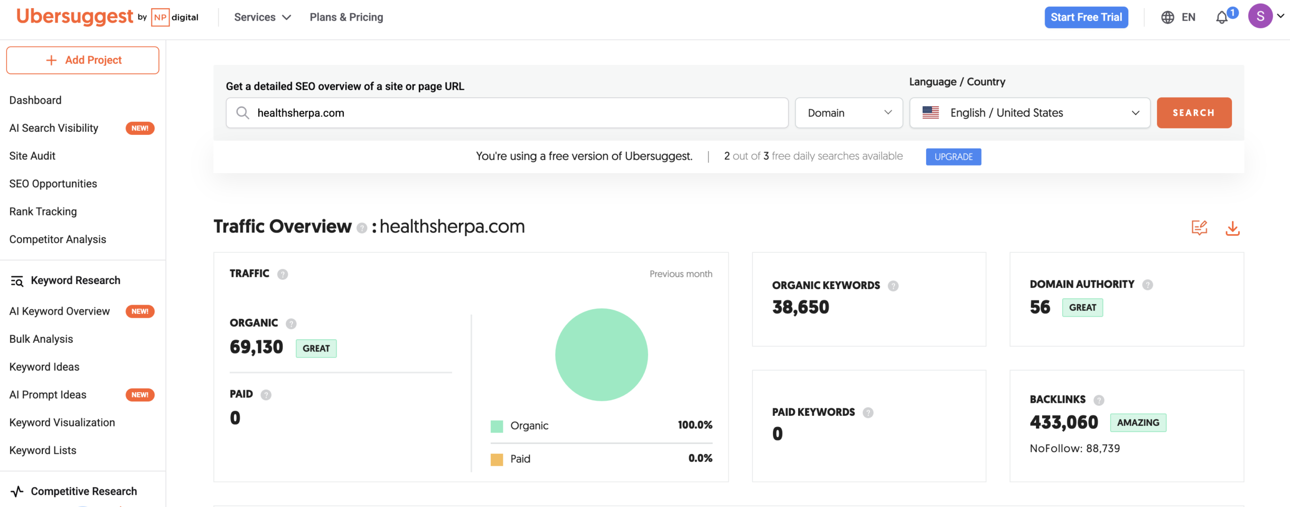Click the Domain Authority help icon
Viewport: 1290px width, 507px height.
pos(1147,284)
